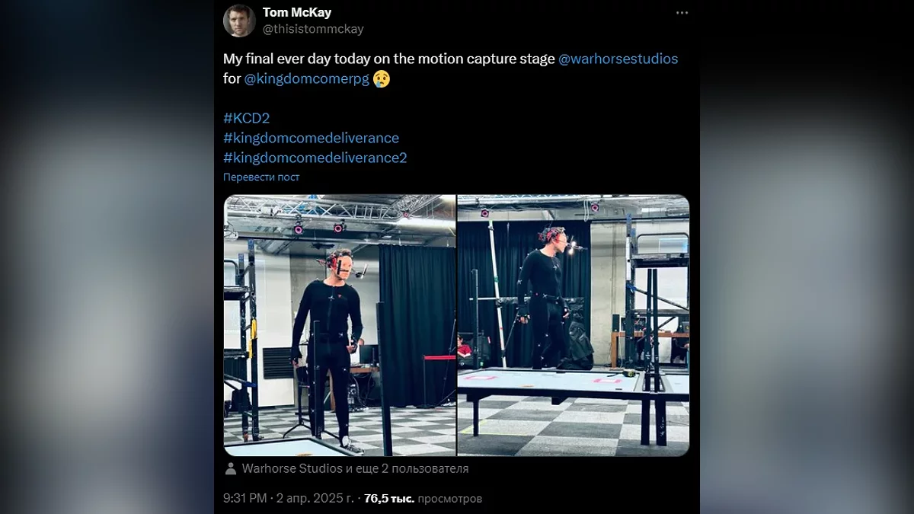This screenshot has height=514, width=914.
Task: Browse the #KCD2 hashtag
Action: pyautogui.click(x=246, y=118)
